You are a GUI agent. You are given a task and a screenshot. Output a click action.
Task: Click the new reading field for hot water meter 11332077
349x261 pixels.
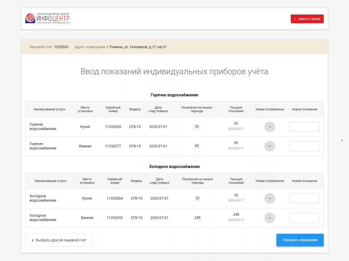pyautogui.click(x=304, y=146)
